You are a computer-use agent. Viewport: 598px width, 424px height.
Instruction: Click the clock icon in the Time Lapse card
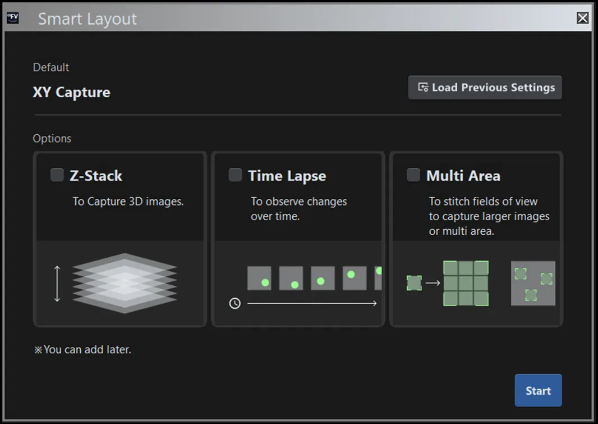click(234, 303)
